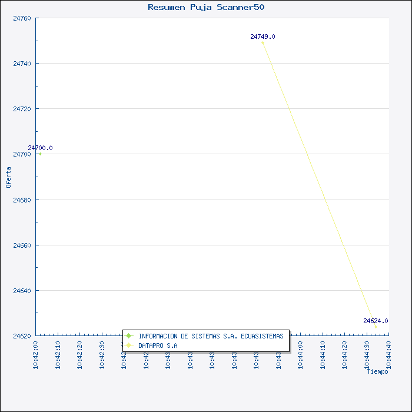Click the 24624.0 data point marker
Viewport: 412px width, 412px height.
(376, 327)
